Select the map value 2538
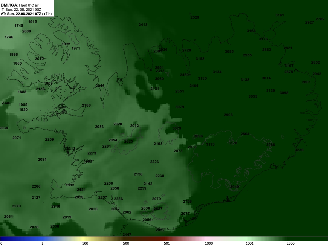328x246 pixels. (55, 227)
